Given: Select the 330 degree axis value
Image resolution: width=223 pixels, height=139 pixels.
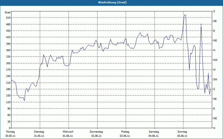Looking at the screenshot, I should coord(8,57).
